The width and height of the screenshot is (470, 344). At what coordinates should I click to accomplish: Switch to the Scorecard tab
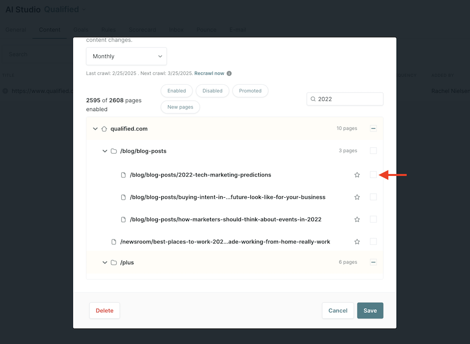tap(142, 30)
